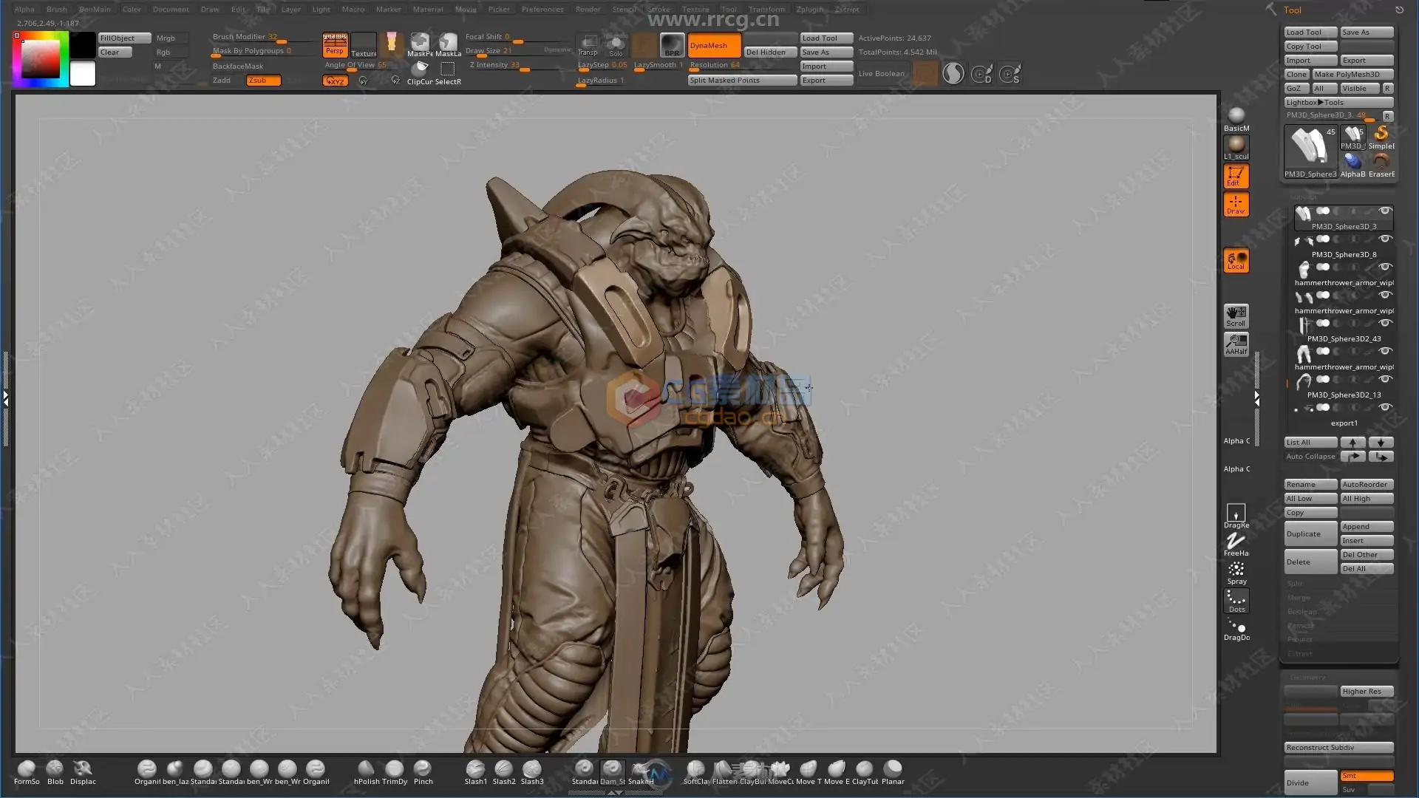Select the FormSo tool icon bottom toolbar
The height and width of the screenshot is (798, 1419).
pyautogui.click(x=27, y=768)
